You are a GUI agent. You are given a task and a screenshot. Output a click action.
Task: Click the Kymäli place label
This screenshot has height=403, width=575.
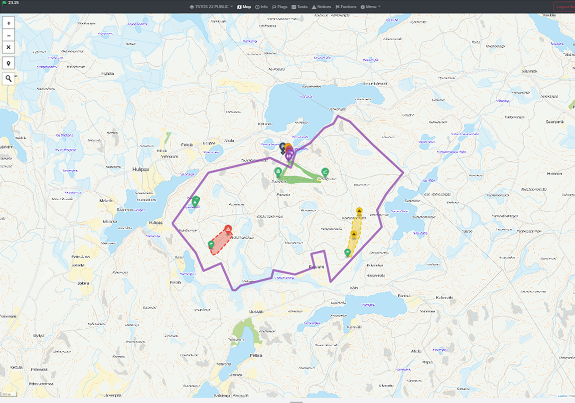tap(354, 327)
